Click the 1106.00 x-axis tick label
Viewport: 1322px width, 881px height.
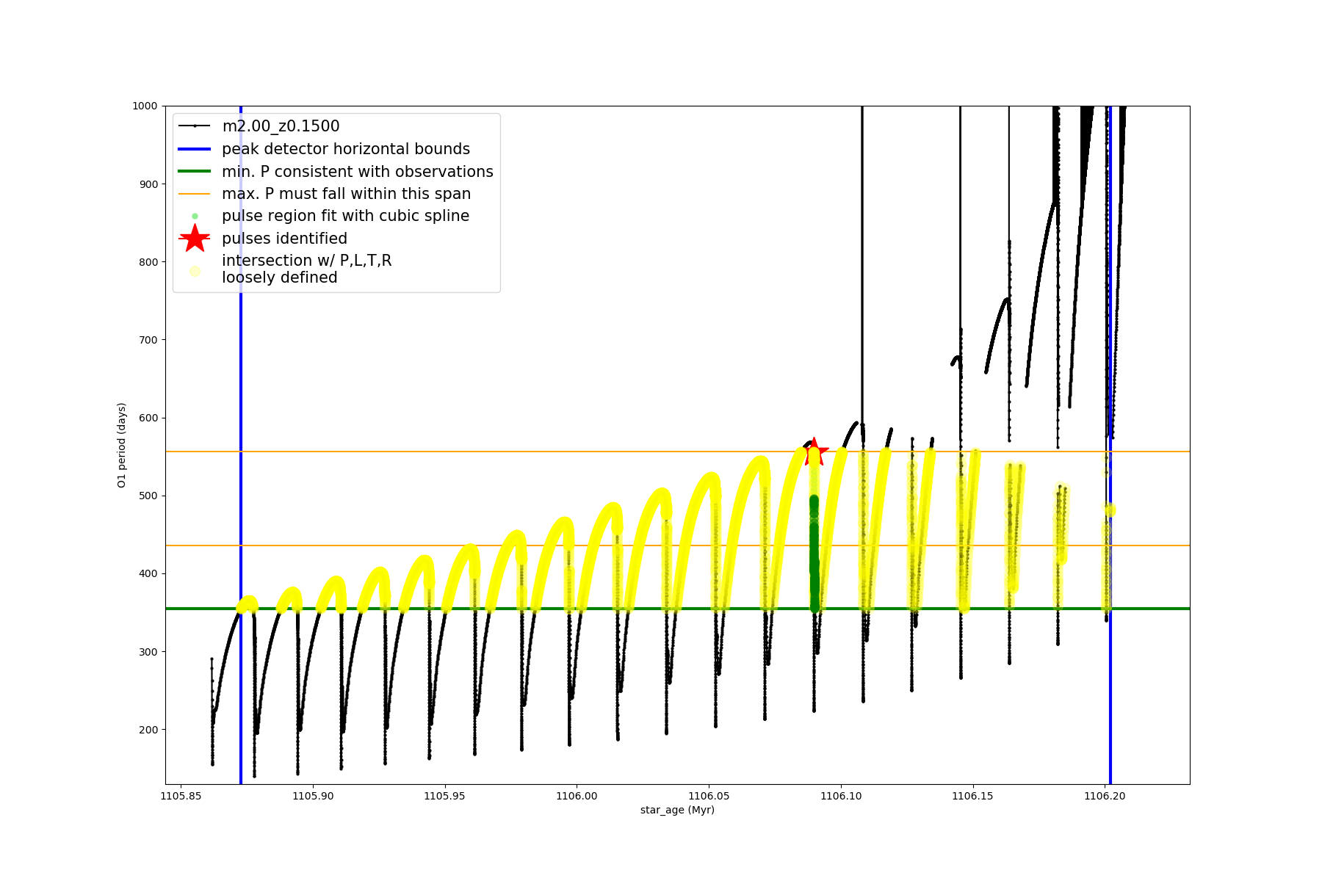[577, 796]
